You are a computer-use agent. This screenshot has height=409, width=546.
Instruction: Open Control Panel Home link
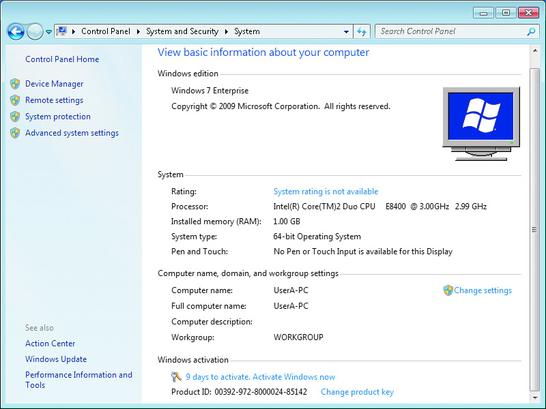pyautogui.click(x=62, y=59)
